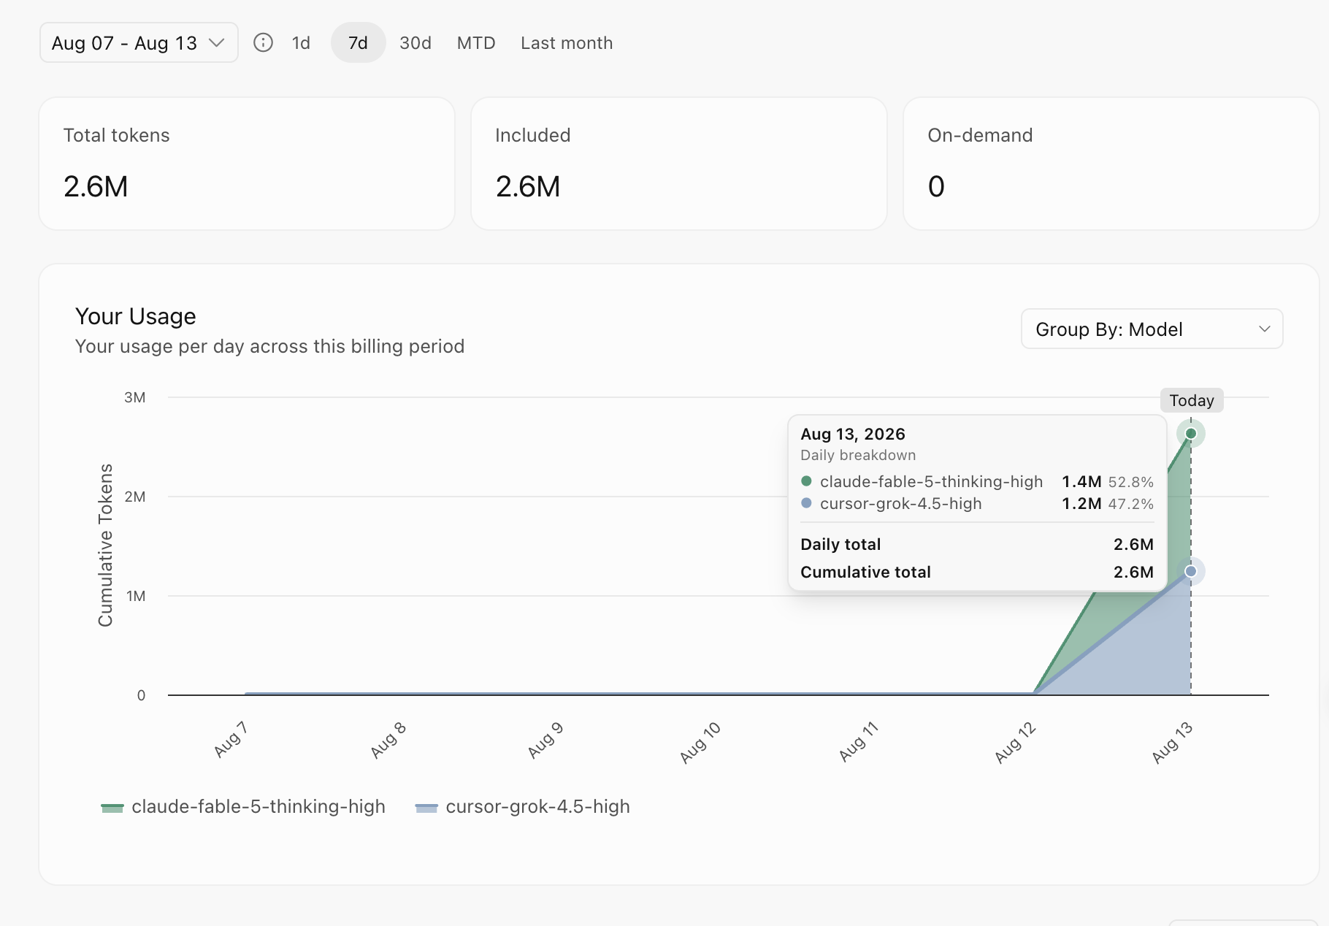Open the Group By: Model dropdown
The width and height of the screenshot is (1329, 926).
point(1152,329)
